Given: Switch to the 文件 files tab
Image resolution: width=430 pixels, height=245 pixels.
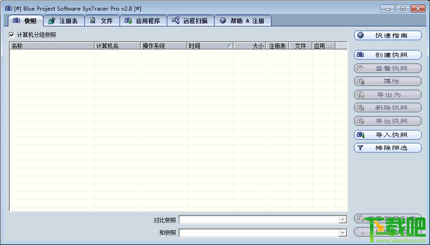Looking at the screenshot, I should (x=102, y=21).
